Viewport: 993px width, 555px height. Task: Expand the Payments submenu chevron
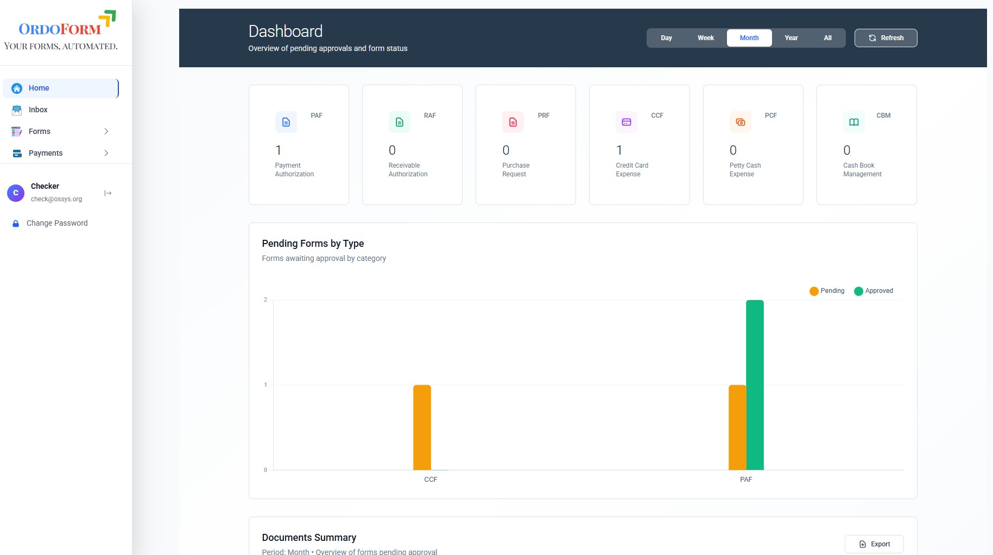[x=106, y=153]
